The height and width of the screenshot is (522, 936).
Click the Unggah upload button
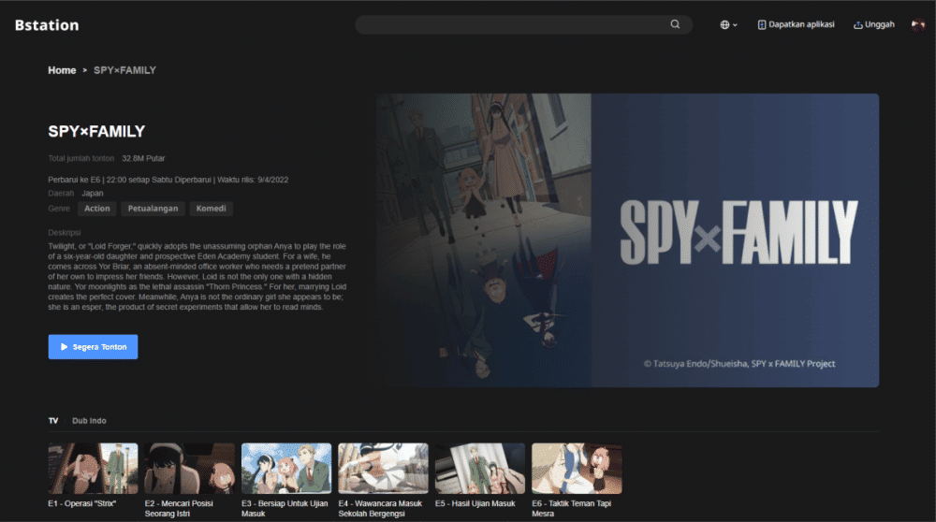tap(874, 24)
